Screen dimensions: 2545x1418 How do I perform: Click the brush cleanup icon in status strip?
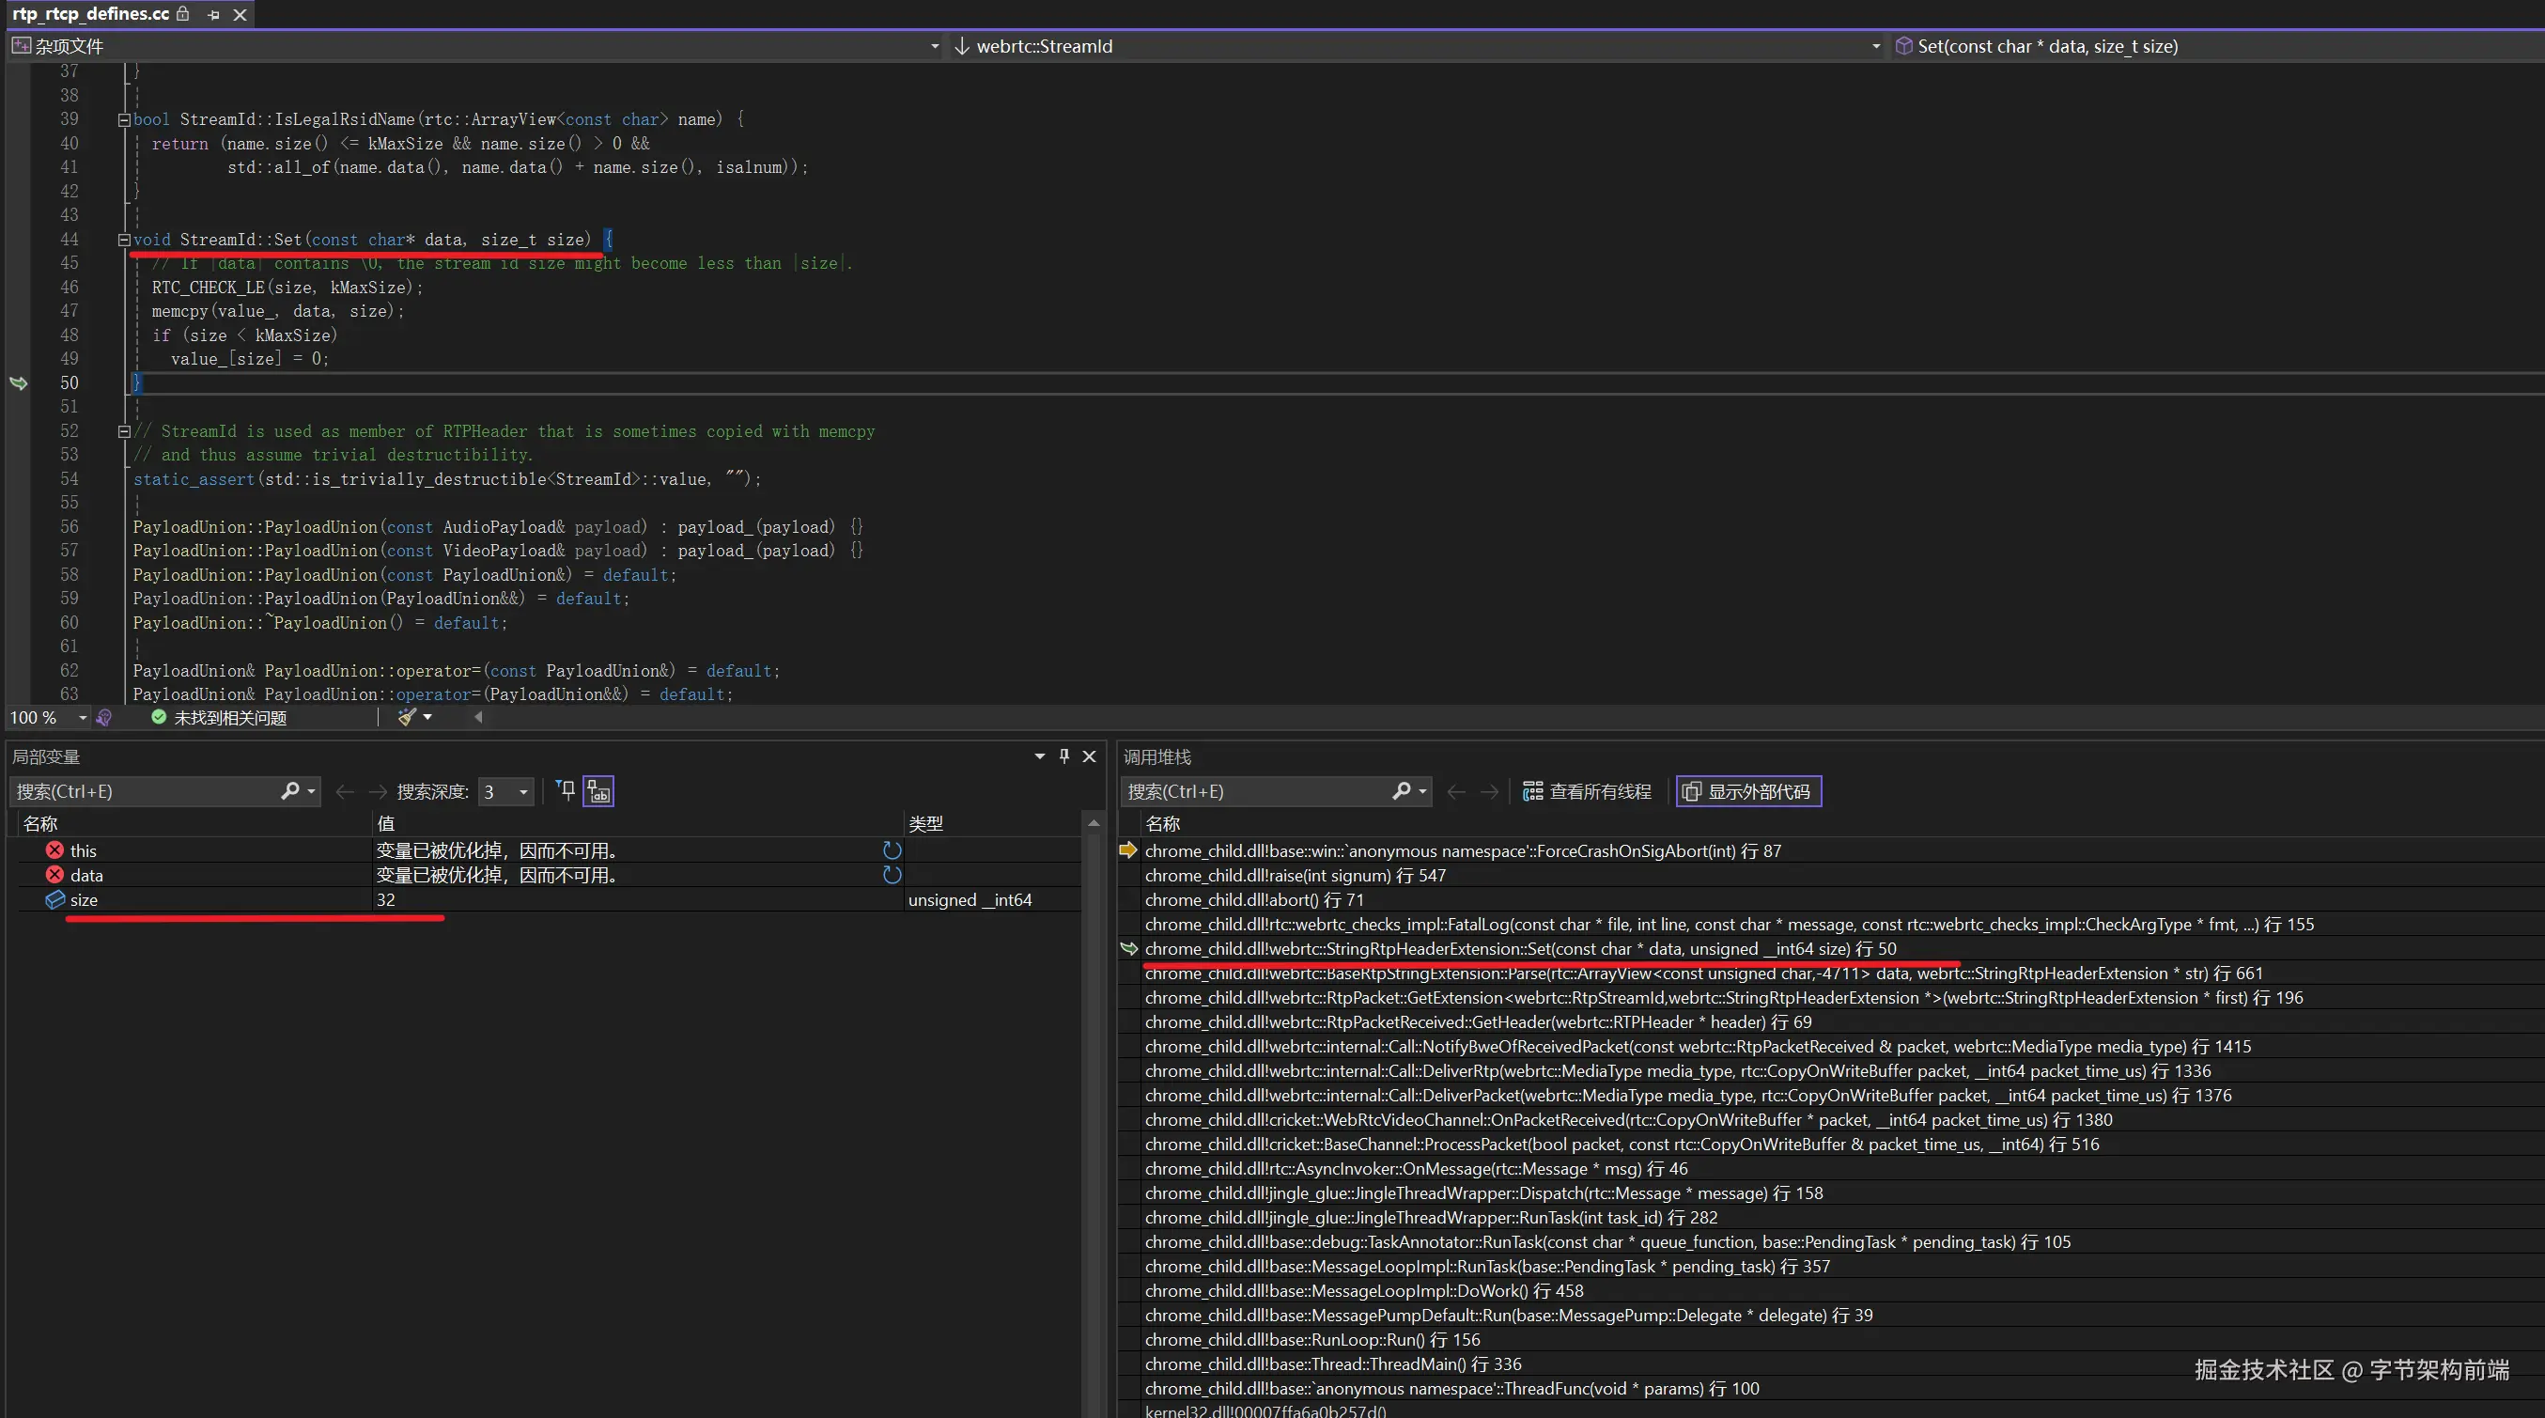click(407, 717)
